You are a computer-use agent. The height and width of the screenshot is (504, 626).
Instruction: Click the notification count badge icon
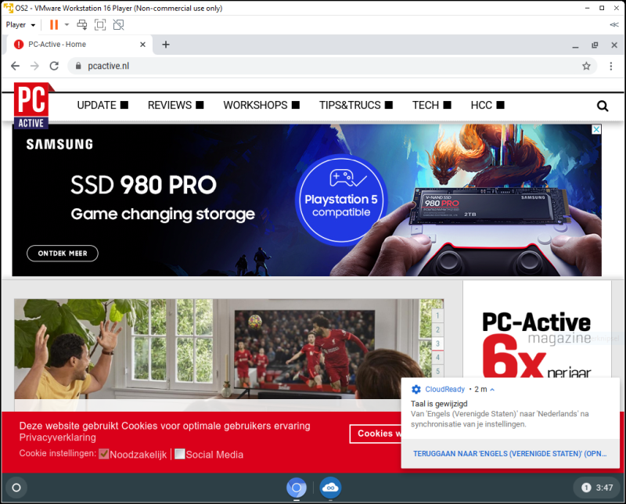point(586,488)
